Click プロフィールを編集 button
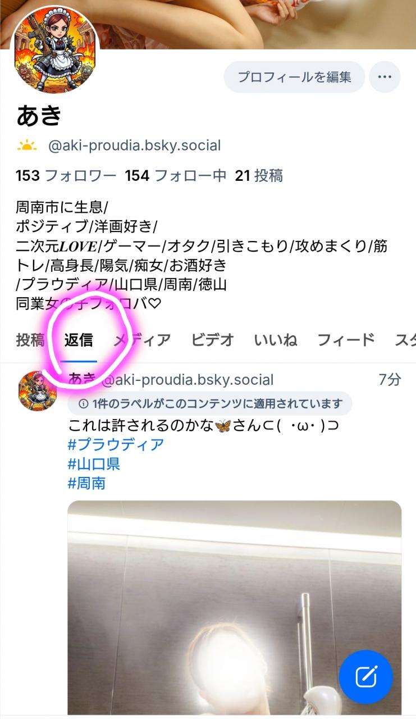This screenshot has height=719, width=416. [294, 77]
